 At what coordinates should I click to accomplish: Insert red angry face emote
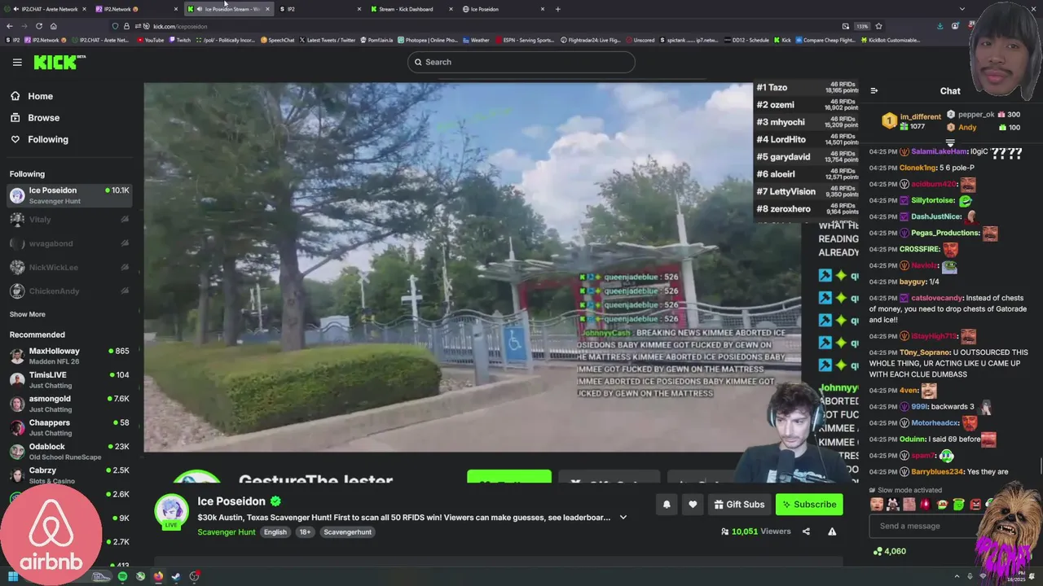tap(975, 505)
